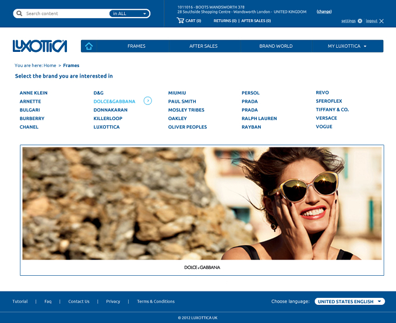
Task: Select the Sferoflex brand
Action: [329, 101]
